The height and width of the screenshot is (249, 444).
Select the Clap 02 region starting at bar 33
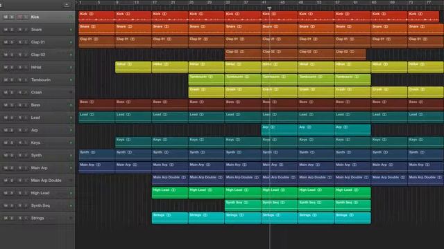coord(243,55)
